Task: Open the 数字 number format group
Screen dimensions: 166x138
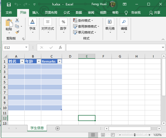Action: [63, 26]
